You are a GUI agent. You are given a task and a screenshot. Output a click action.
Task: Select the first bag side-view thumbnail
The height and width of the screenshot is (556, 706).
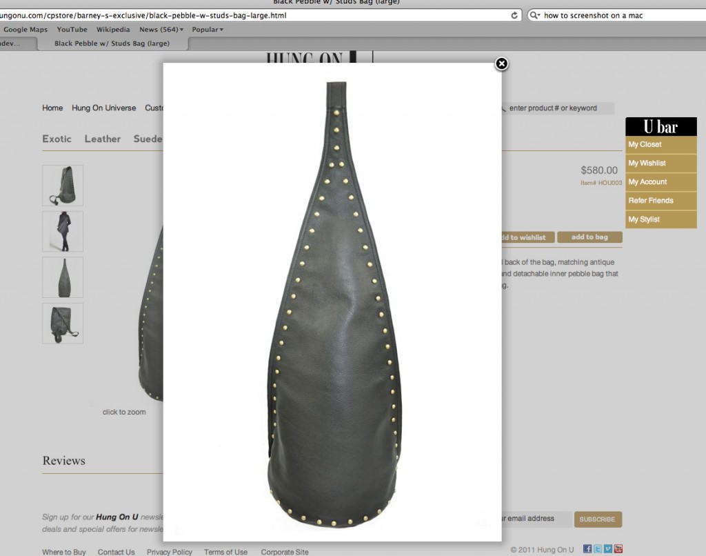[63, 186]
